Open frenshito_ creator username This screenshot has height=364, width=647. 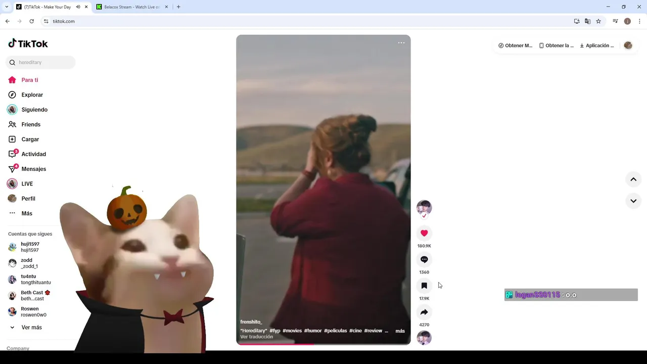click(x=251, y=322)
